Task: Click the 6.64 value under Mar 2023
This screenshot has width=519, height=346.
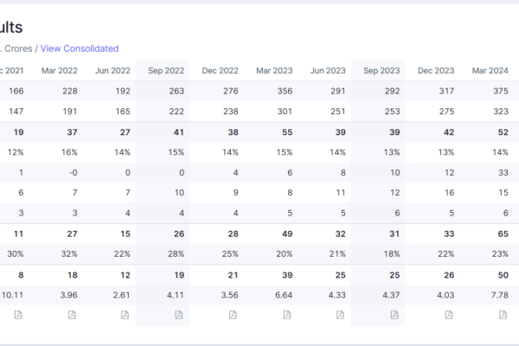Action: pos(284,295)
